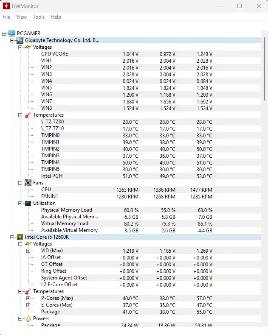Screen dimensions: 268x335
Task: Maximize the HWMonitor window
Action: coord(240,6)
